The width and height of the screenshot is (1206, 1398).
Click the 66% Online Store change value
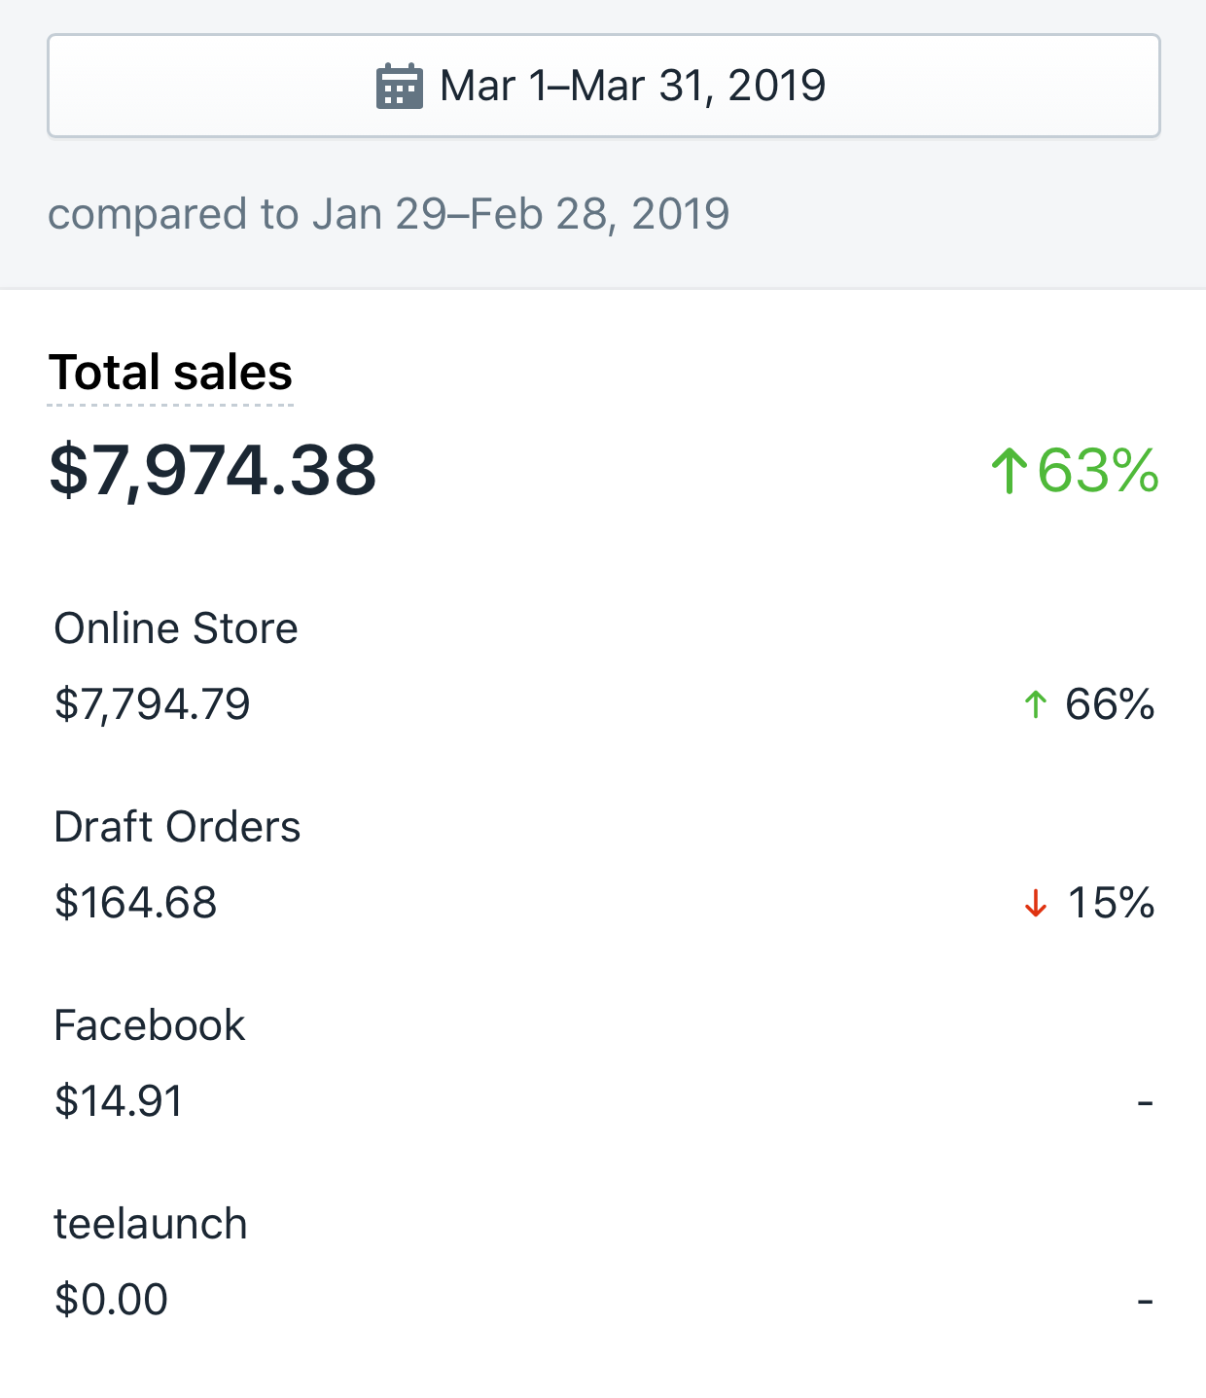[x=1110, y=704]
